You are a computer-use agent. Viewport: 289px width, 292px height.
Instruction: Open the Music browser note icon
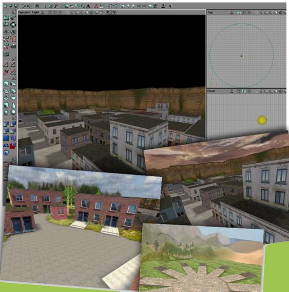pyautogui.click(x=55, y=6)
